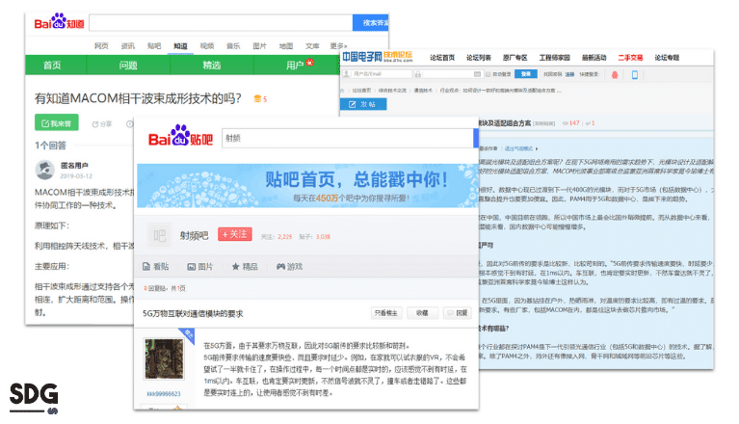
Task: Click the red +关注 follow button
Action: (235, 234)
